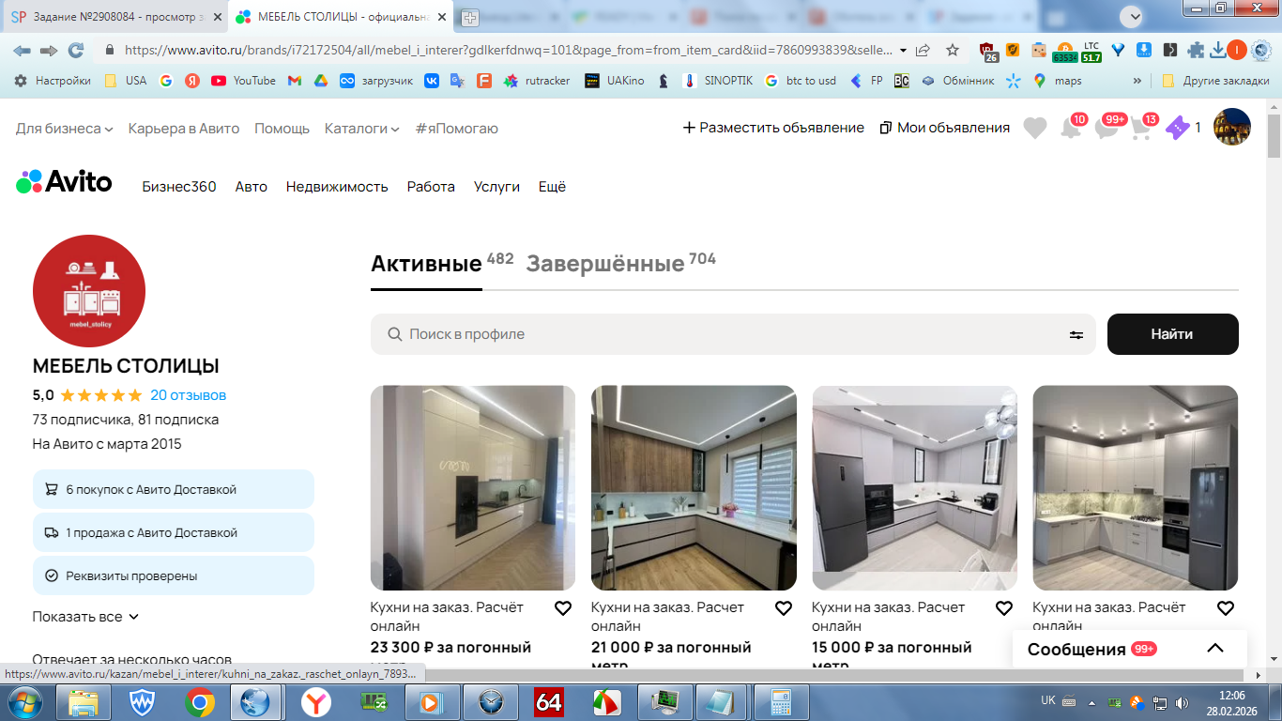Open Бизнес360 section
The height and width of the screenshot is (721, 1282).
pyautogui.click(x=179, y=187)
